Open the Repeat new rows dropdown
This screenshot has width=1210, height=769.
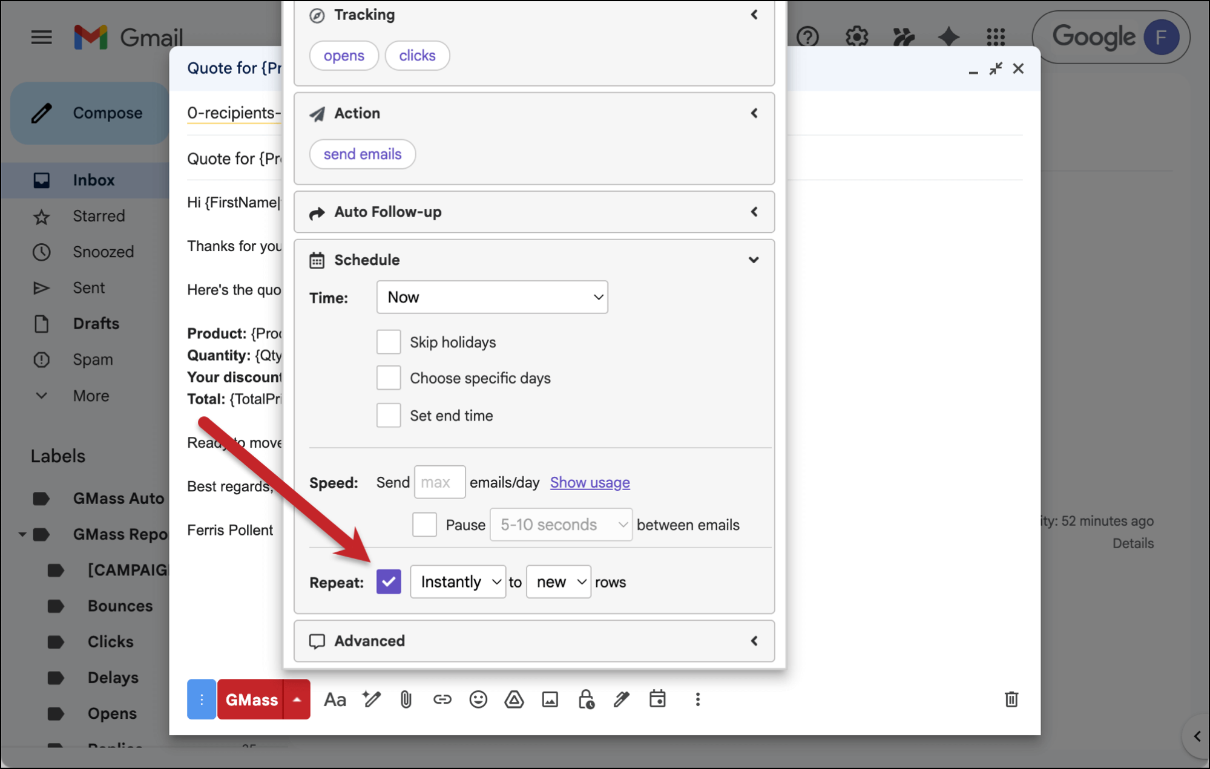click(x=558, y=582)
